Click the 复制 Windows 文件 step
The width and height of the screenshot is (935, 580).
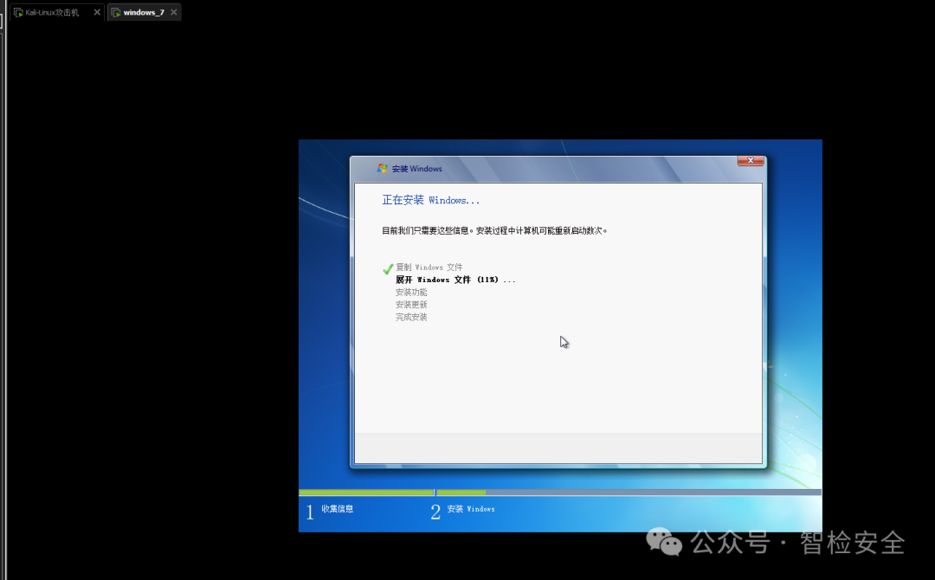(429, 267)
